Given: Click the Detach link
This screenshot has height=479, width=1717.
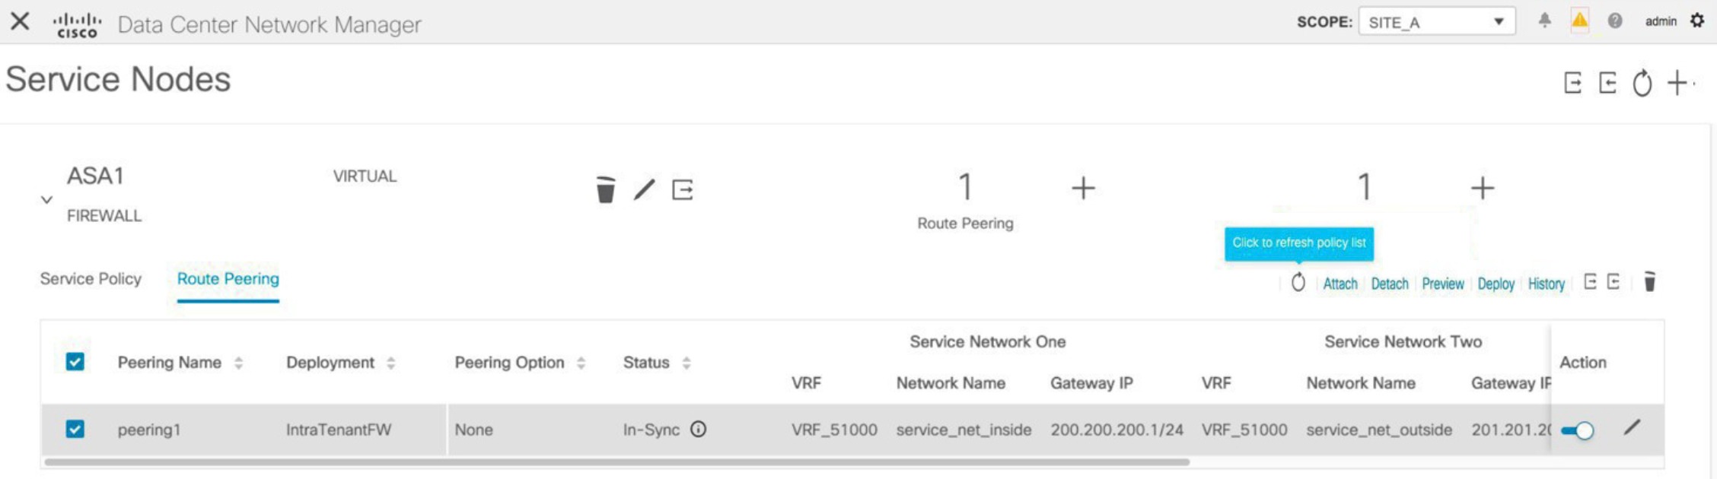Looking at the screenshot, I should (1390, 284).
